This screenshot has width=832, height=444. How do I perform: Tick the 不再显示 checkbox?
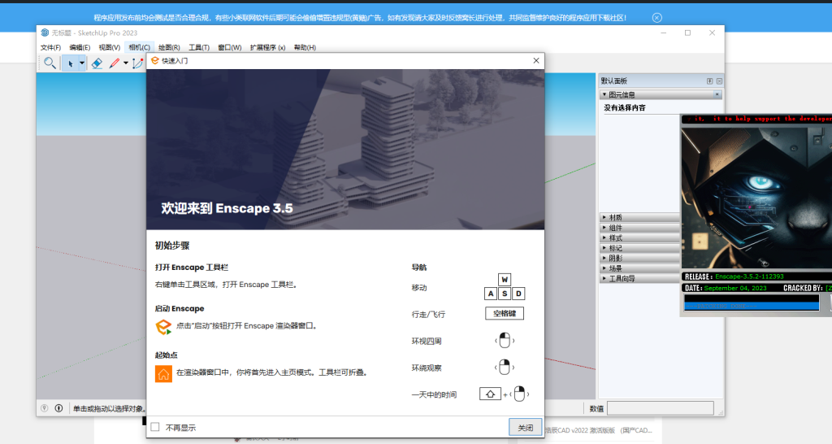(x=155, y=427)
